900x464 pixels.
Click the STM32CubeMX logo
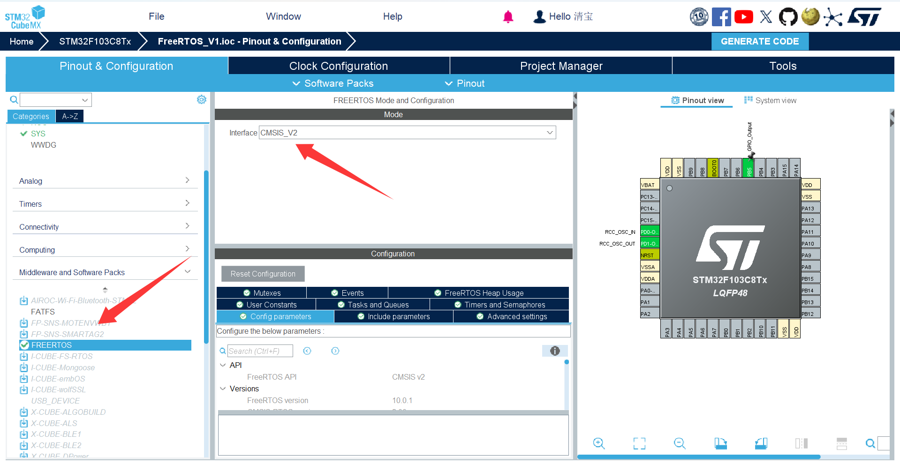click(x=25, y=18)
